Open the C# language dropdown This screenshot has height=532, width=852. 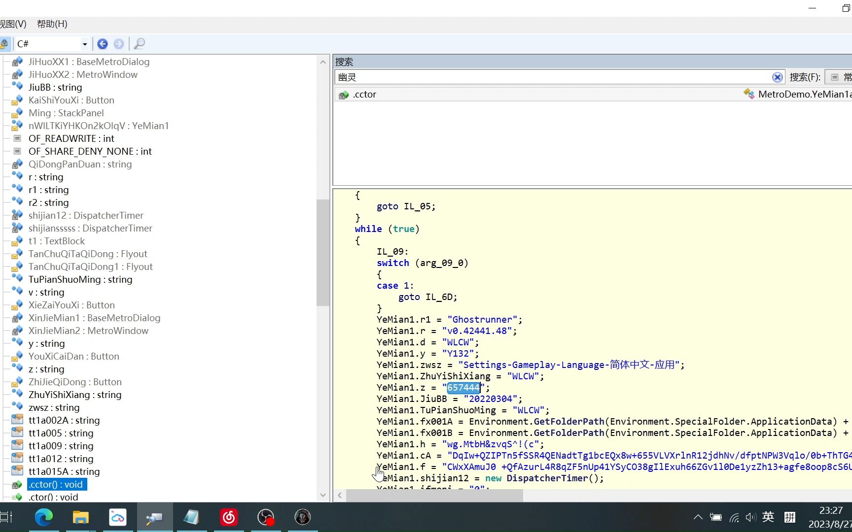85,44
